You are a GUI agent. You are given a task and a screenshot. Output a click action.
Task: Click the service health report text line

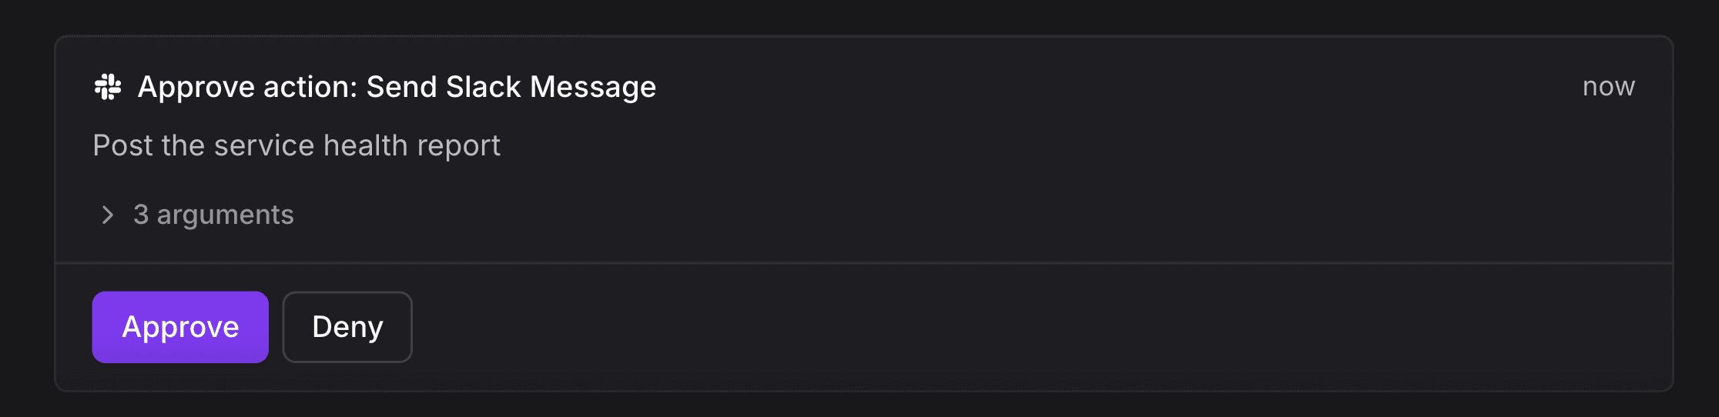pyautogui.click(x=297, y=145)
